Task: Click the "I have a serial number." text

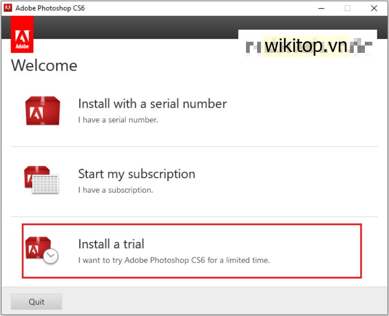Action: (x=118, y=120)
